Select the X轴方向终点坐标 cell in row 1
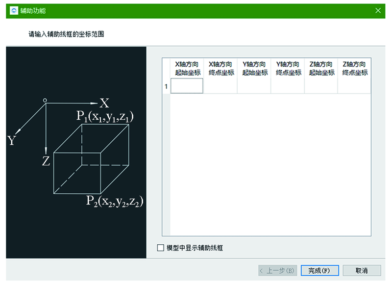This screenshot has width=392, height=283. [220, 86]
